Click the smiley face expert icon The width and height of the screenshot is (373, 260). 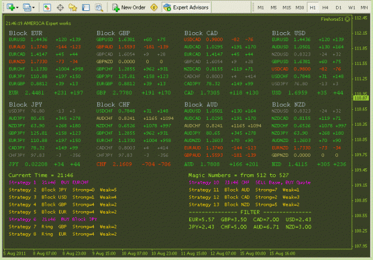coord(347,19)
